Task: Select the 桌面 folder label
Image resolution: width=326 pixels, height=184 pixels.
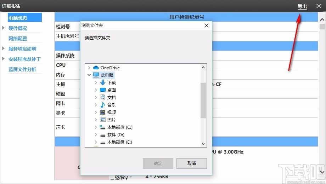Action: (112, 90)
